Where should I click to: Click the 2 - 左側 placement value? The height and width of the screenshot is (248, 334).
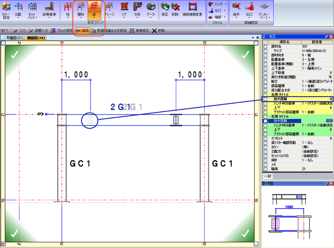click(x=317, y=60)
